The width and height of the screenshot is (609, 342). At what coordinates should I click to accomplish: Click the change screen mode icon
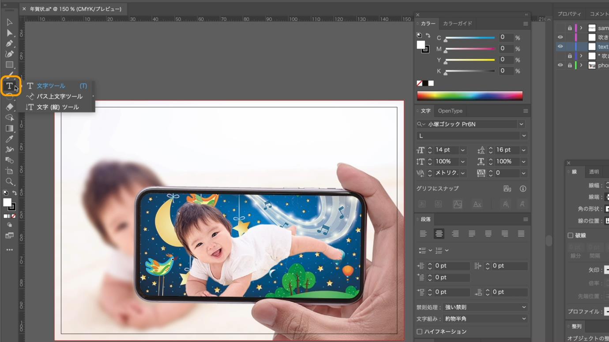9,236
